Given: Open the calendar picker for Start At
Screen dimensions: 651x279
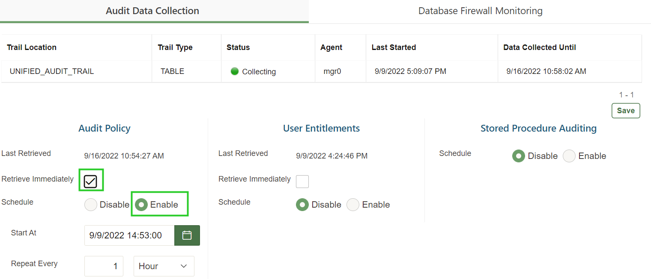Looking at the screenshot, I should click(187, 235).
